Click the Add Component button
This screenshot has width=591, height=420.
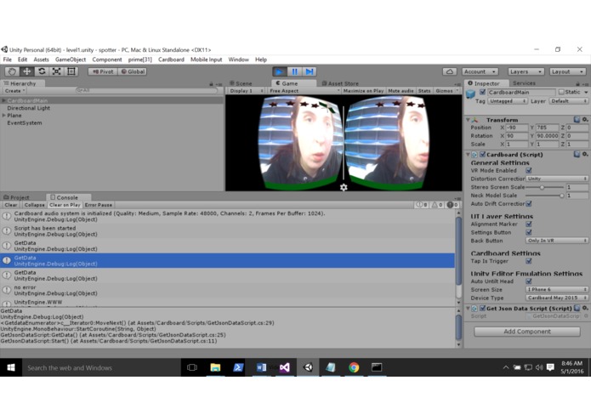pyautogui.click(x=527, y=332)
